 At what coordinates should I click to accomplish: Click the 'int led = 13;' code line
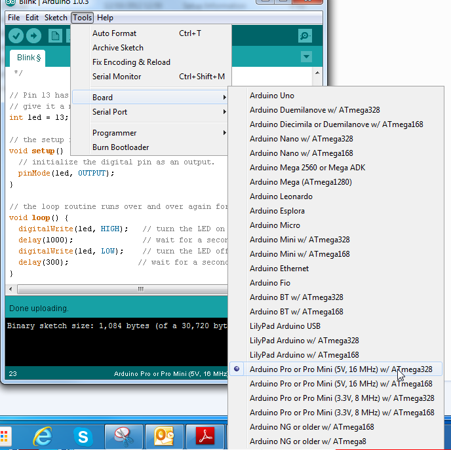click(39, 117)
